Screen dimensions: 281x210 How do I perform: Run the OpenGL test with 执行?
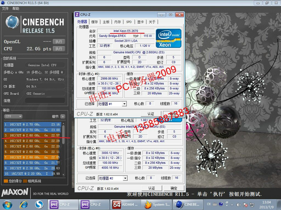59,42
